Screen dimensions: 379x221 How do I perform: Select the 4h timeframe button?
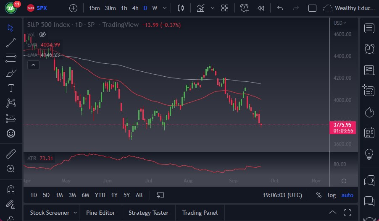[135, 8]
